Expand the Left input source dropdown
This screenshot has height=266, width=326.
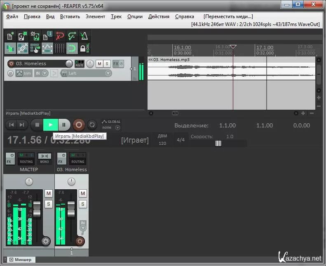[108, 73]
